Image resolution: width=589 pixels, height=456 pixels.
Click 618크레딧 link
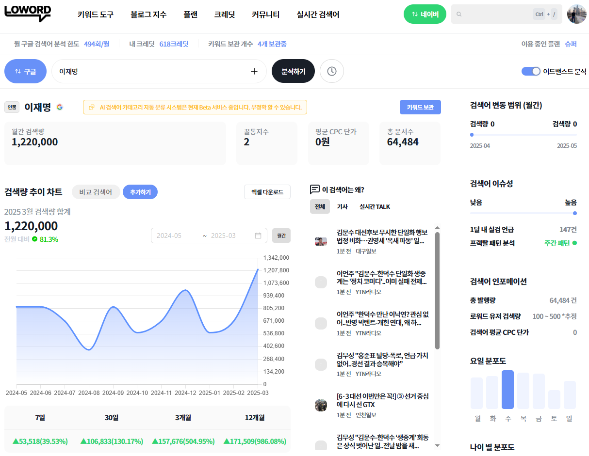(x=174, y=44)
